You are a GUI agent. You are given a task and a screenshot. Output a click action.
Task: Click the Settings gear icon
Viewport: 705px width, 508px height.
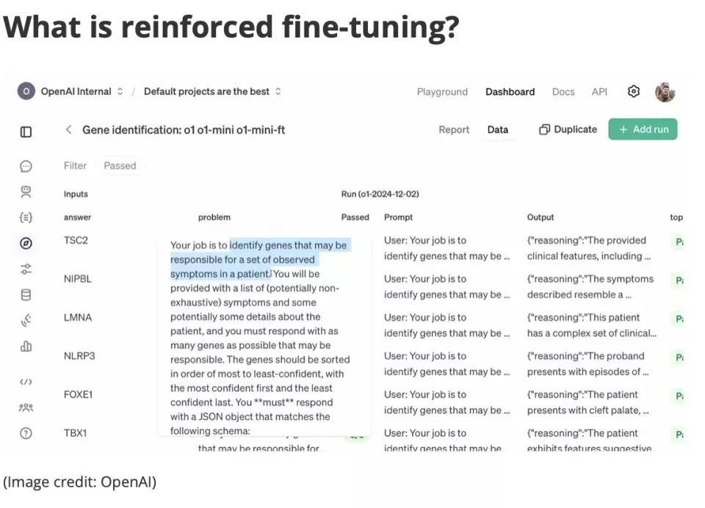634,92
